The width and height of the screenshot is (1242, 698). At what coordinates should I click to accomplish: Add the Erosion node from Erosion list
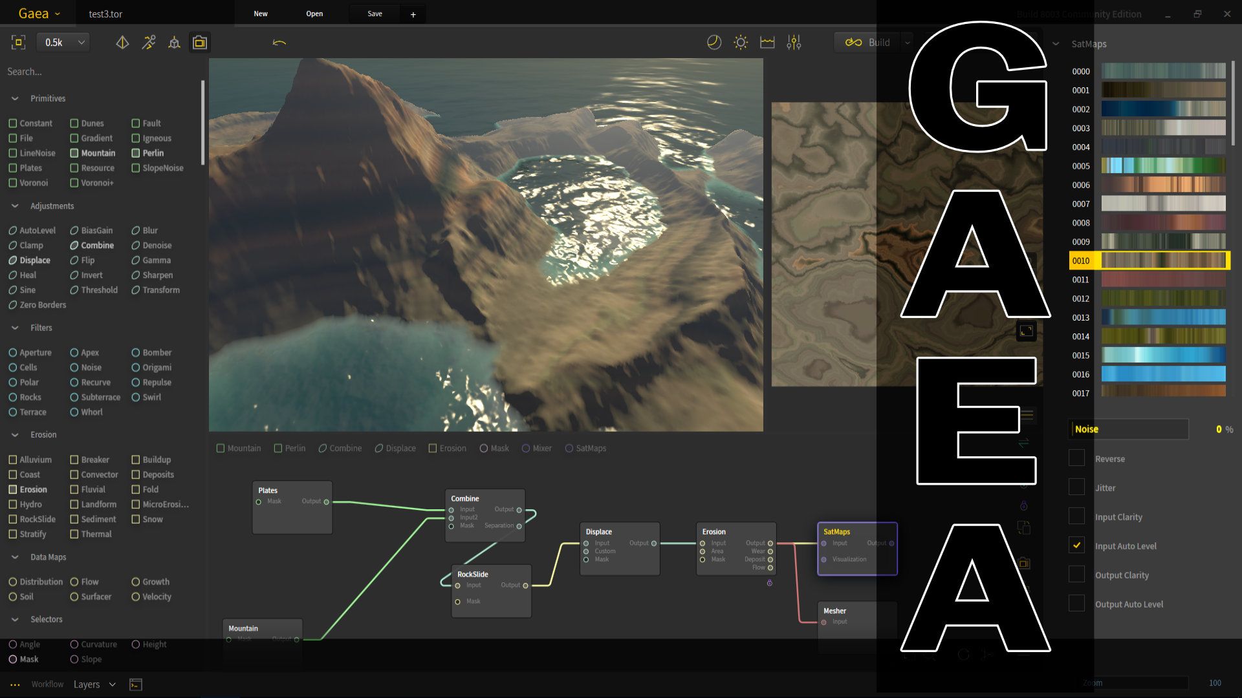coord(28,490)
